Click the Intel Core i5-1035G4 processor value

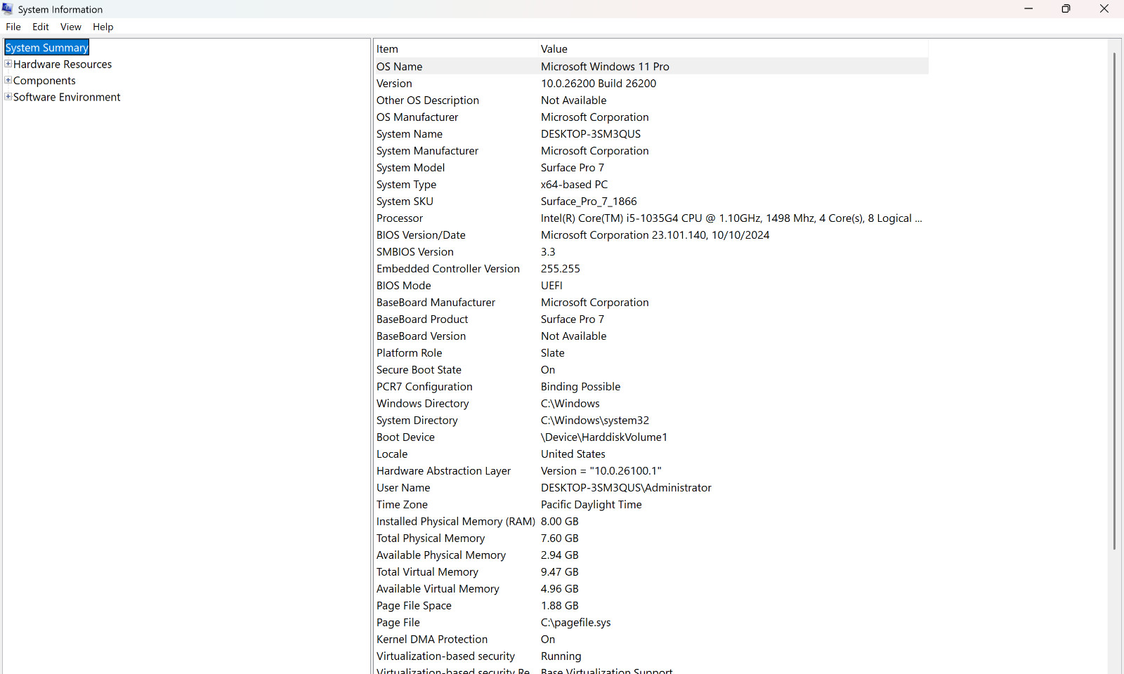click(x=731, y=218)
